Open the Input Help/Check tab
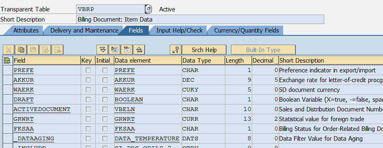This screenshot has width=383, height=148. tap(180, 30)
